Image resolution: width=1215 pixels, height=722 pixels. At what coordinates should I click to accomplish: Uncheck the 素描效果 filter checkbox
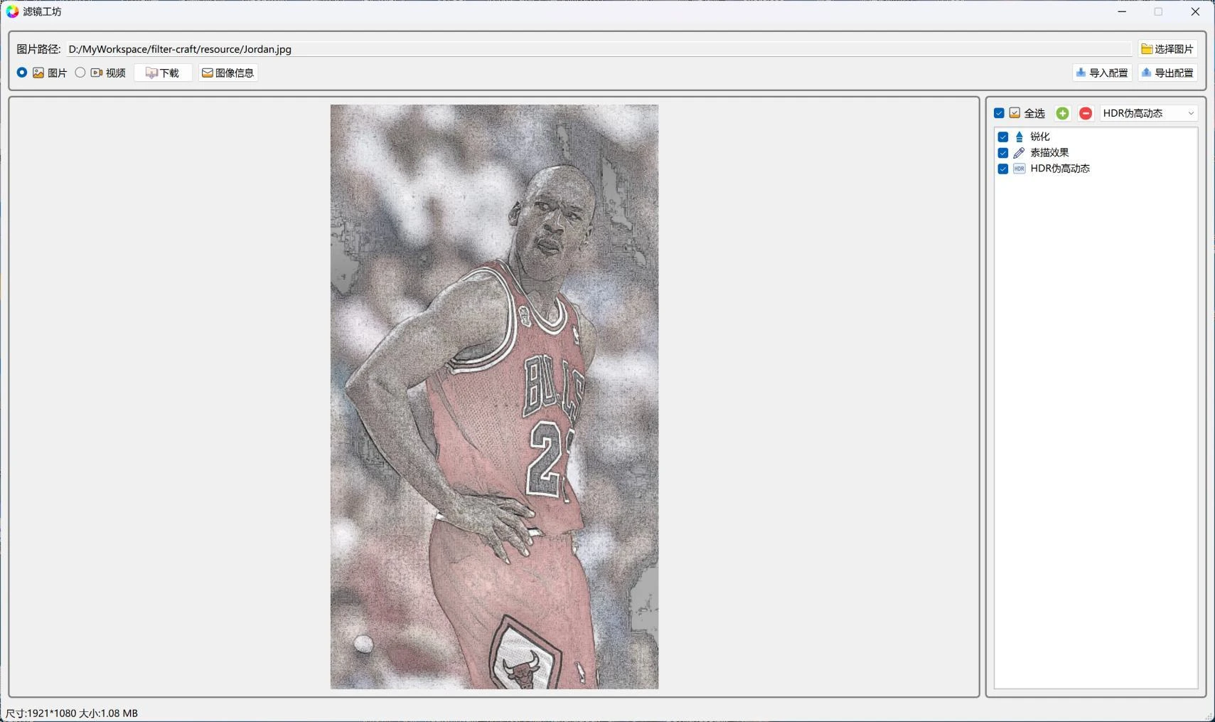pos(1003,152)
